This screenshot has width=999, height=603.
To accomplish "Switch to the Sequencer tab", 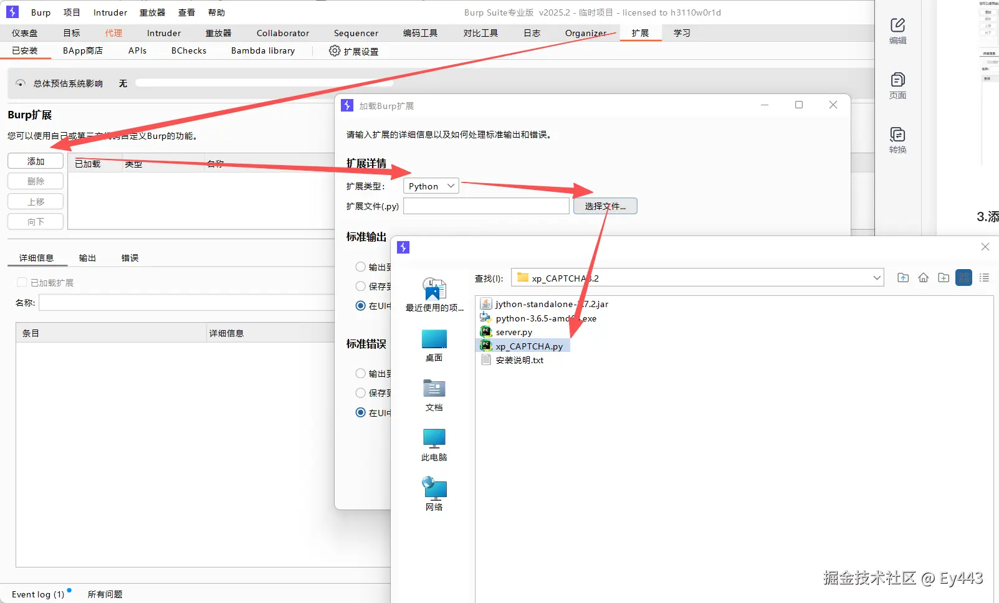I will 356,33.
